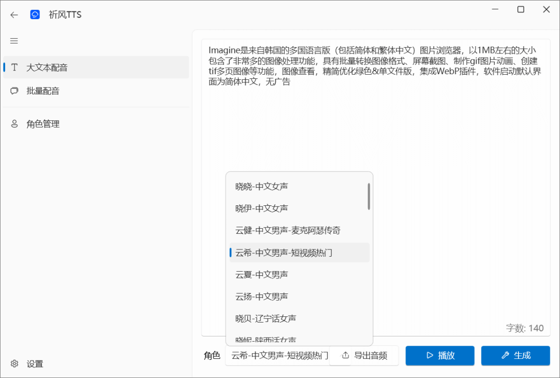560x378 pixels.
Task: Click 导出音频 export button
Action: point(365,356)
